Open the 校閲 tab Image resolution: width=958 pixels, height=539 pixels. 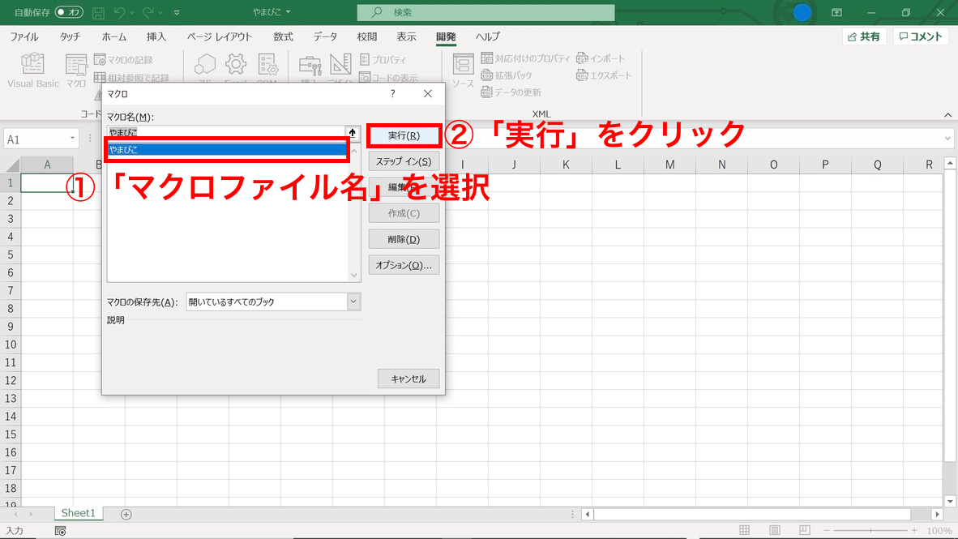367,36
